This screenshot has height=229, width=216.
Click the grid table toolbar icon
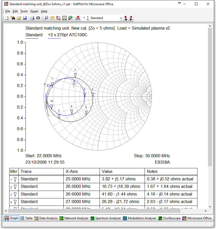pos(64,18)
